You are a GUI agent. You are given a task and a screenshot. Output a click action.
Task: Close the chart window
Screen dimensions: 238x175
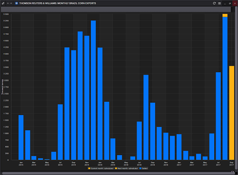[235, 3]
